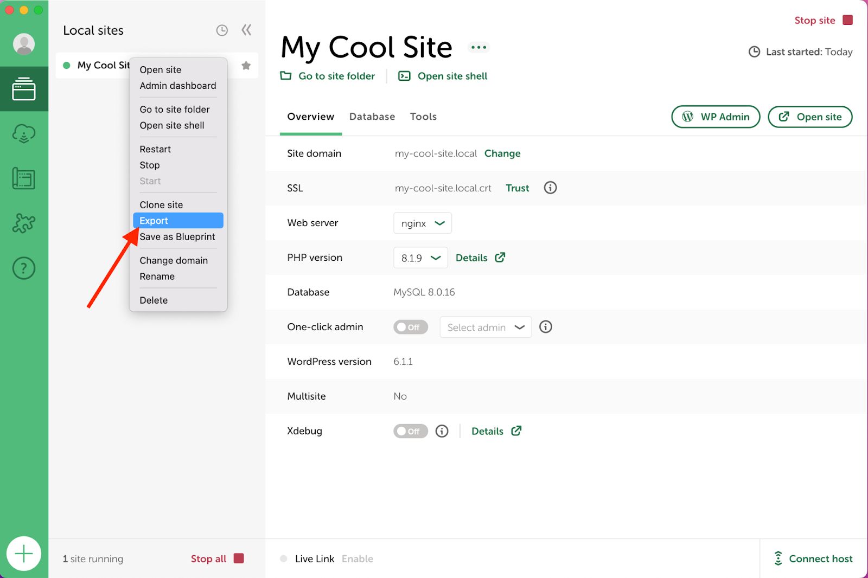Collapse the Local sites sidebar
This screenshot has height=578, width=868.
point(246,30)
